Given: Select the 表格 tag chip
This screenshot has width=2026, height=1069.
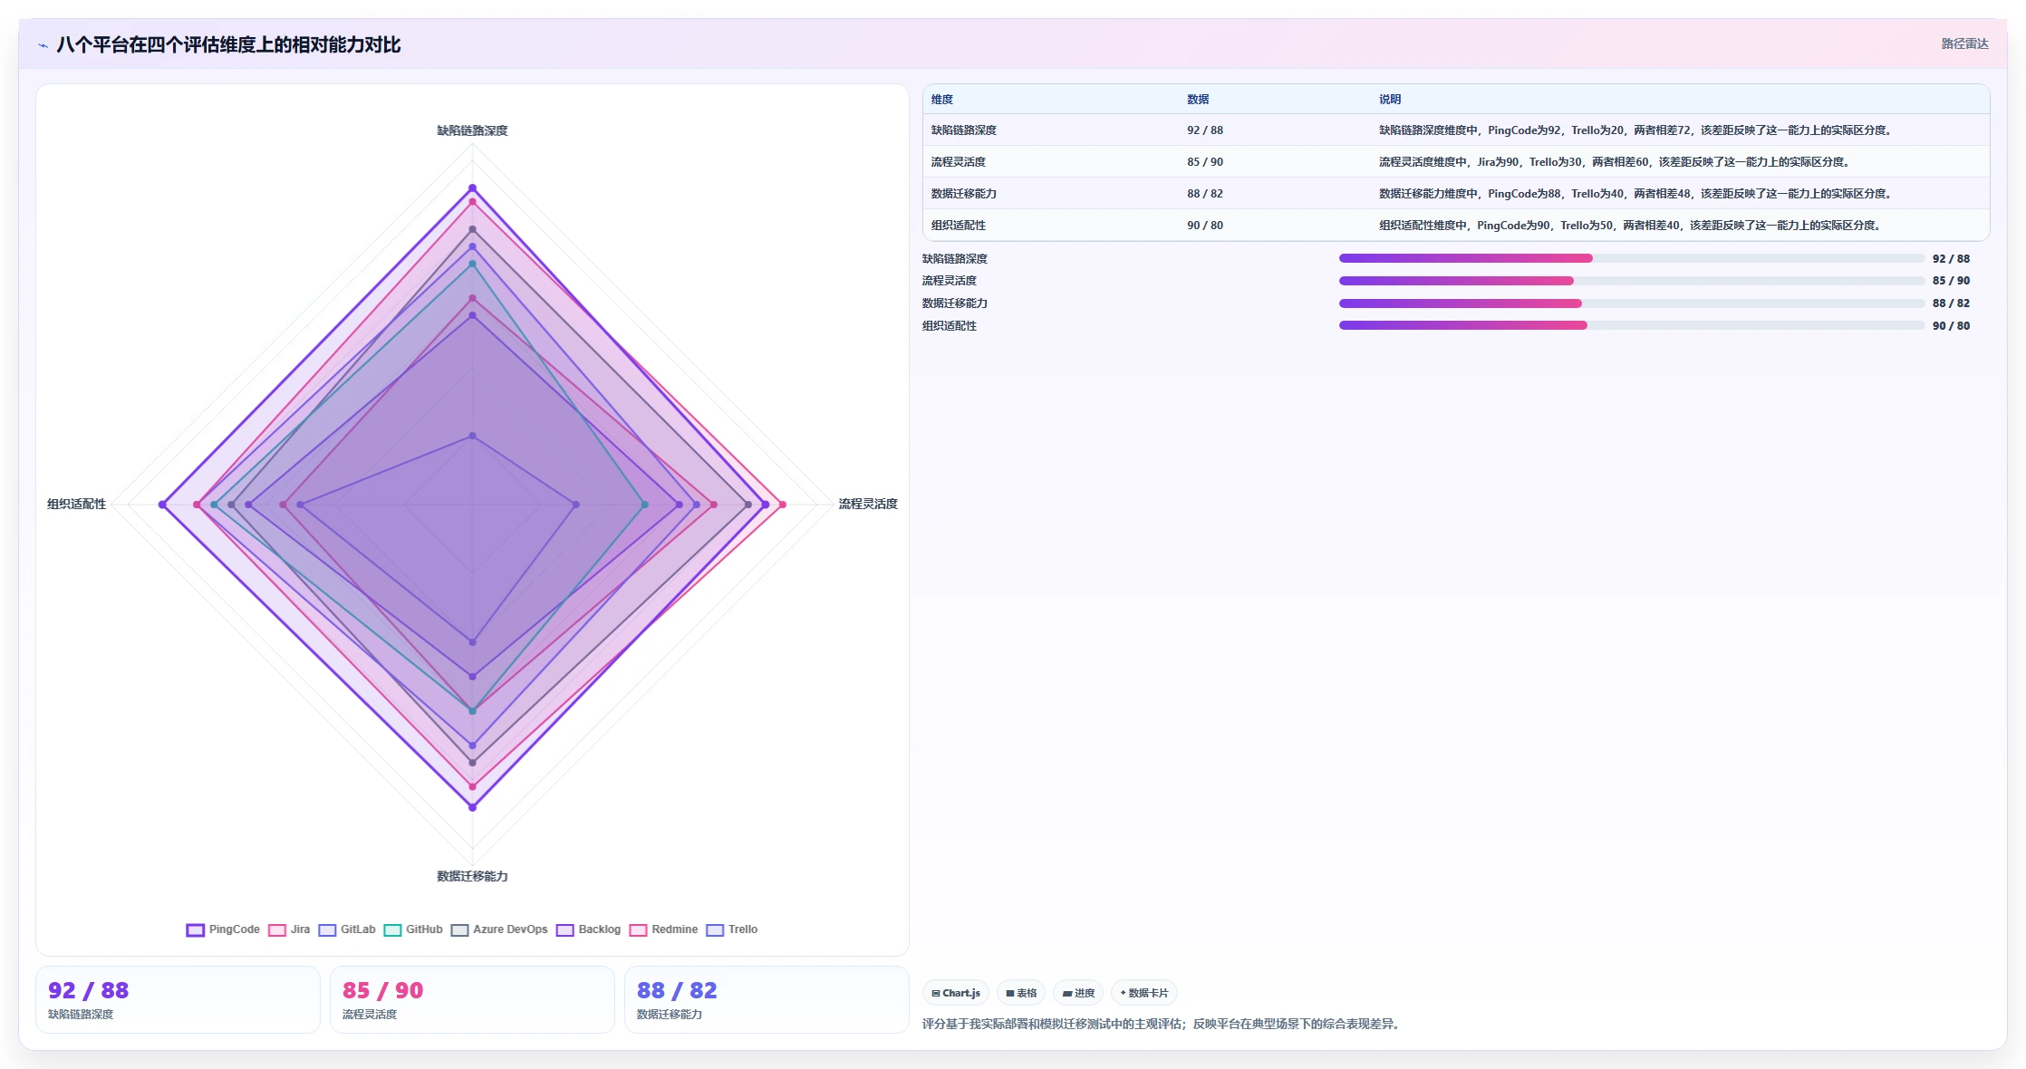Looking at the screenshot, I should [x=1021, y=993].
